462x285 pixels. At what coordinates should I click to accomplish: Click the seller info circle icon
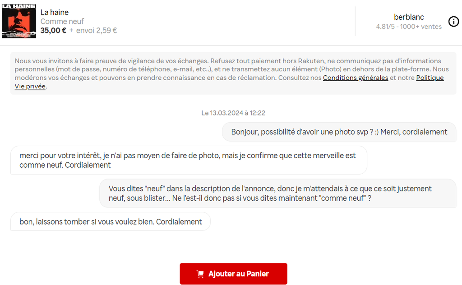453,22
